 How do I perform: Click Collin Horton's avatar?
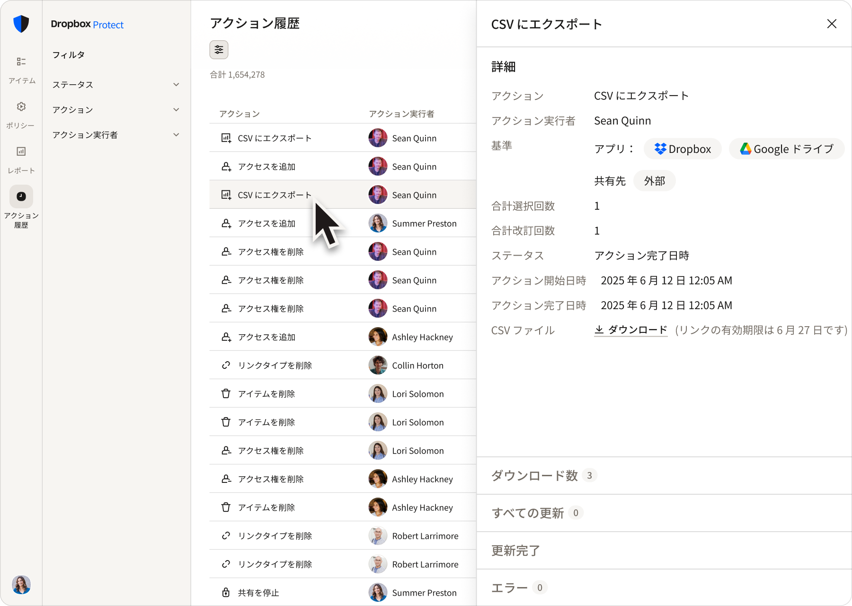point(378,365)
